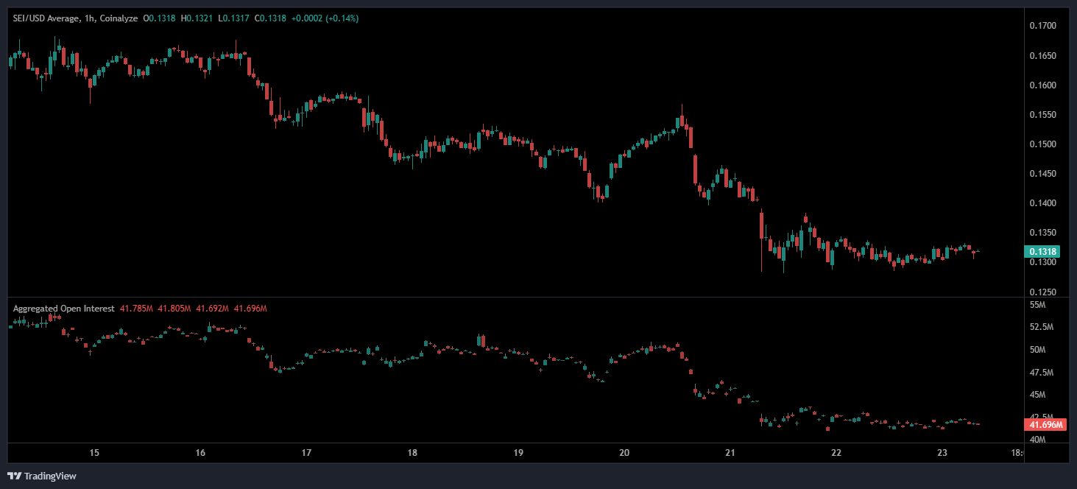This screenshot has height=489, width=1077.
Task: Click the 18: time label on axis
Action: click(x=1017, y=452)
